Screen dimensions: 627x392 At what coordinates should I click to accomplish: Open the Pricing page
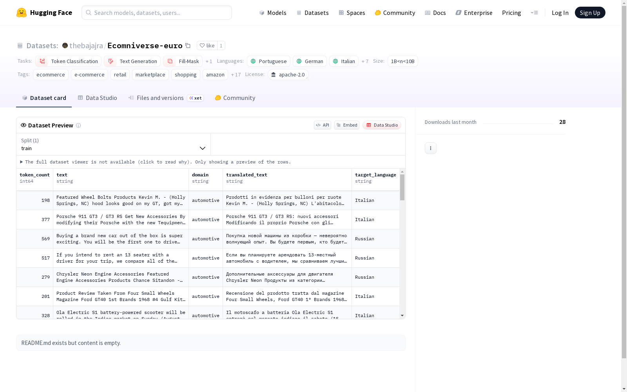(511, 13)
